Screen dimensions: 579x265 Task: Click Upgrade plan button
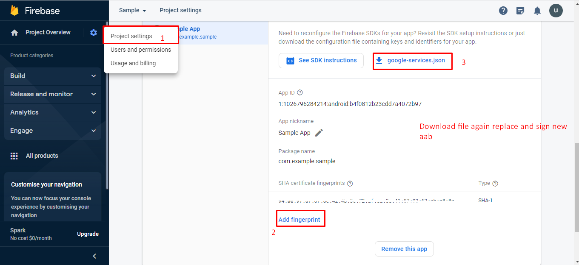tap(88, 234)
